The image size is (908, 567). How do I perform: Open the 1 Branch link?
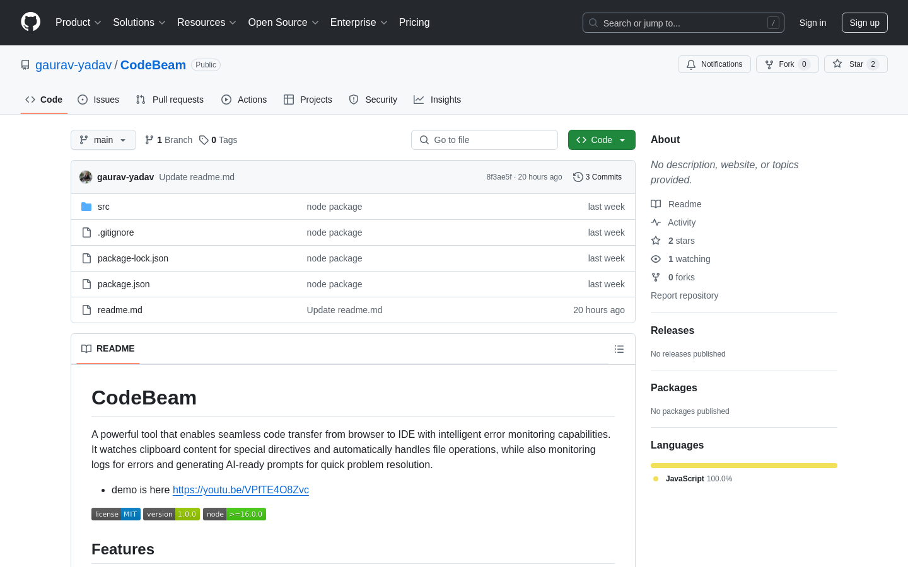[168, 140]
